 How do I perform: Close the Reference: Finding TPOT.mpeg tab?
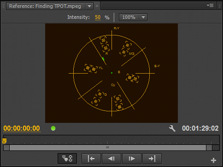click(97, 6)
